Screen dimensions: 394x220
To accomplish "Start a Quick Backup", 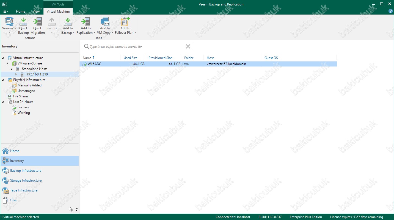I will (23, 26).
